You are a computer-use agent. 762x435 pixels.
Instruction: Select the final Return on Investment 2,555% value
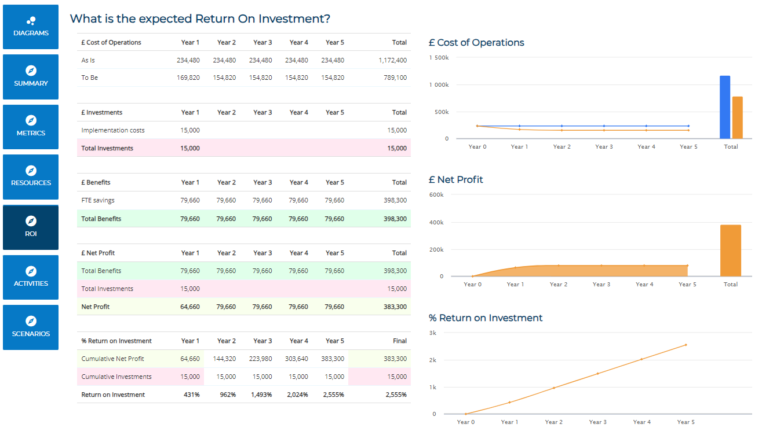click(396, 395)
